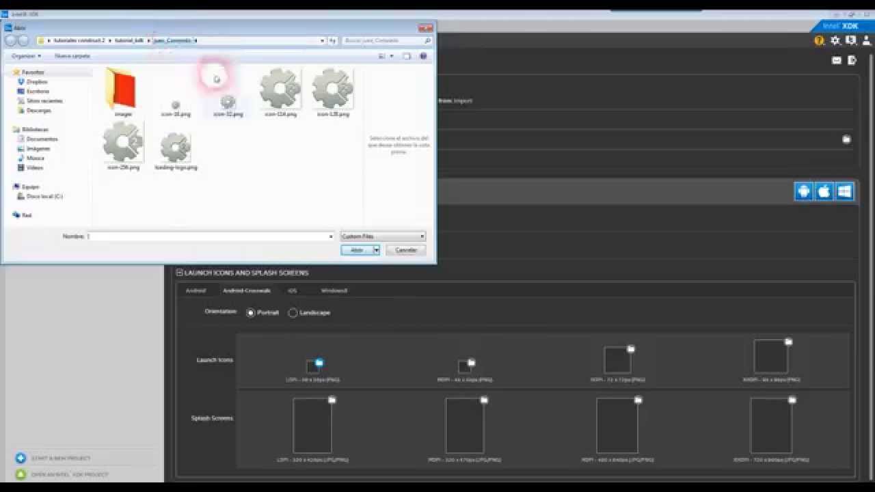Click the monitor icon in XDK toolbar
875x492 pixels.
pyautogui.click(x=850, y=41)
